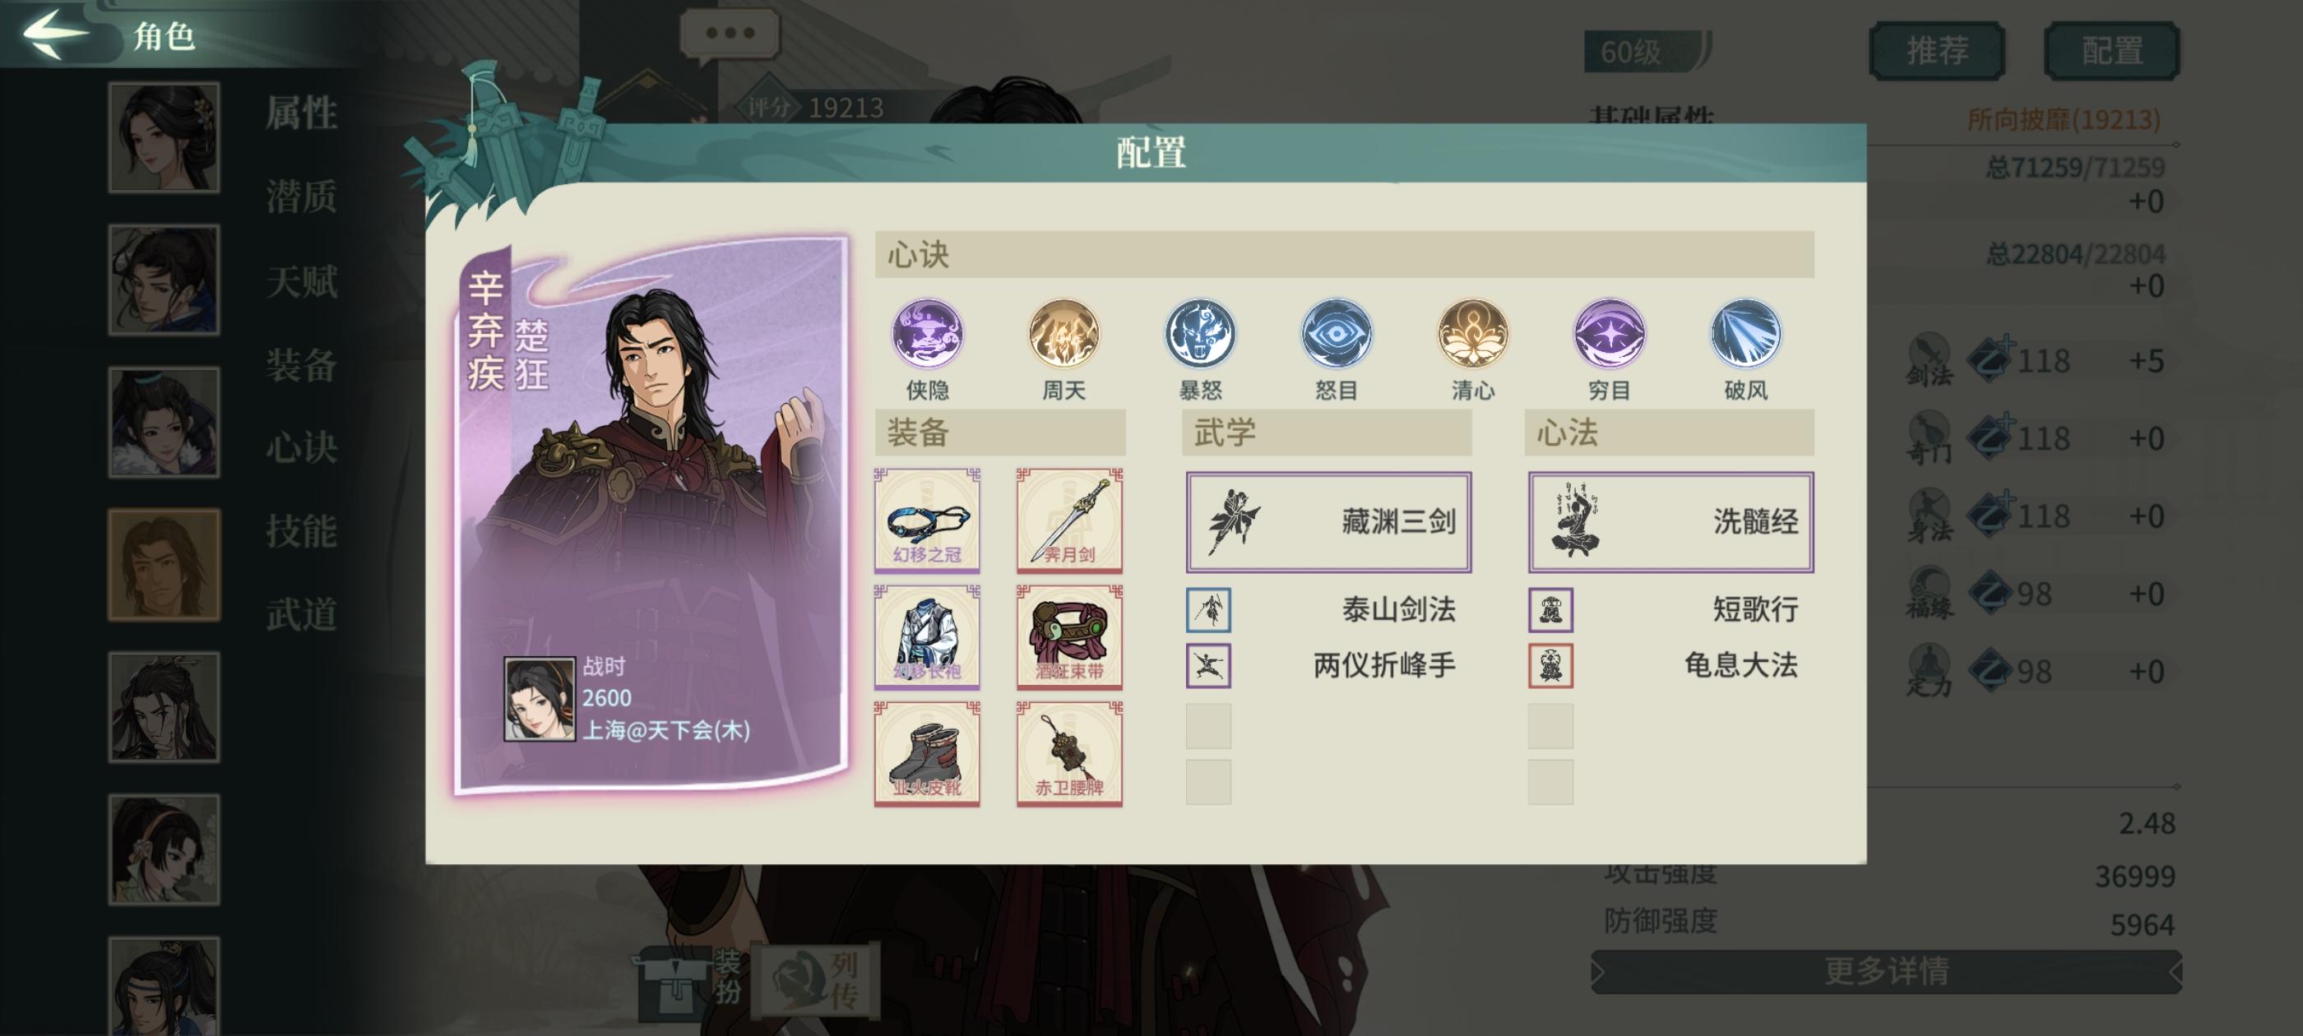The width and height of the screenshot is (2303, 1036).
Task: Select the 侠隐 heart-art icon
Action: [927, 335]
